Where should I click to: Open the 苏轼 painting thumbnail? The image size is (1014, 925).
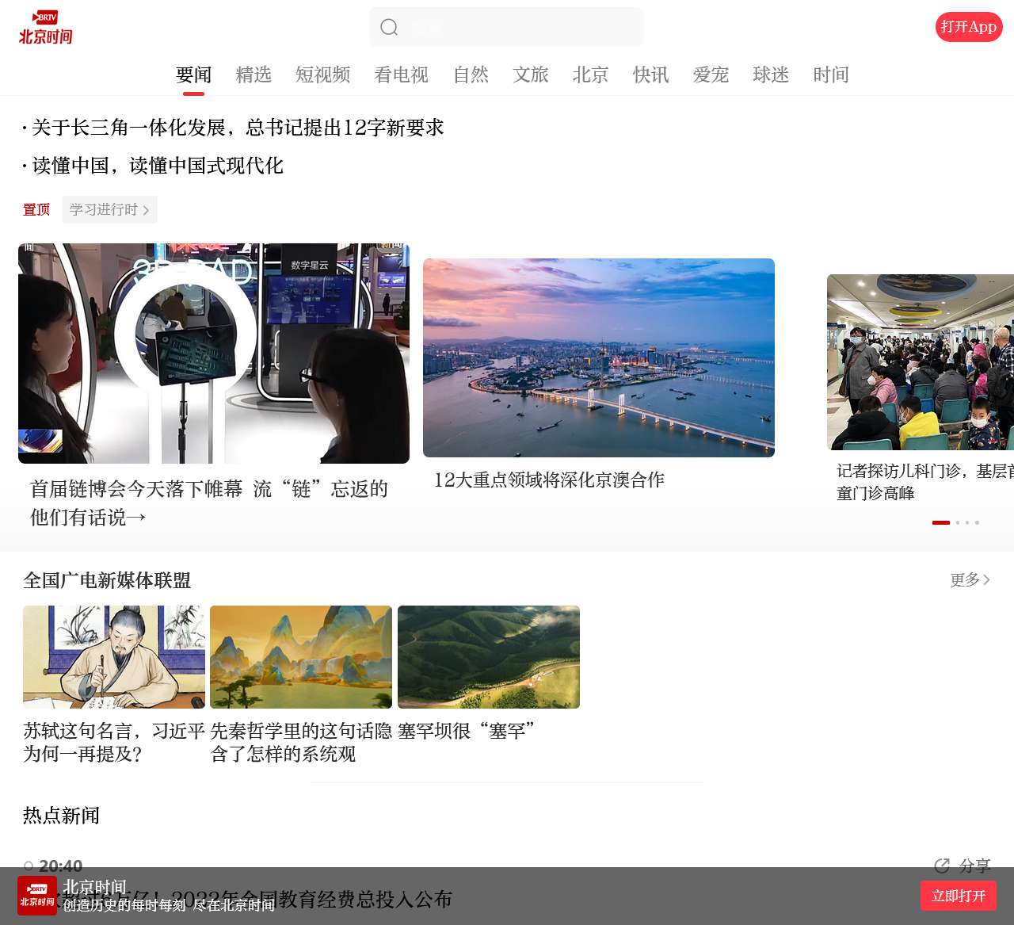[114, 657]
